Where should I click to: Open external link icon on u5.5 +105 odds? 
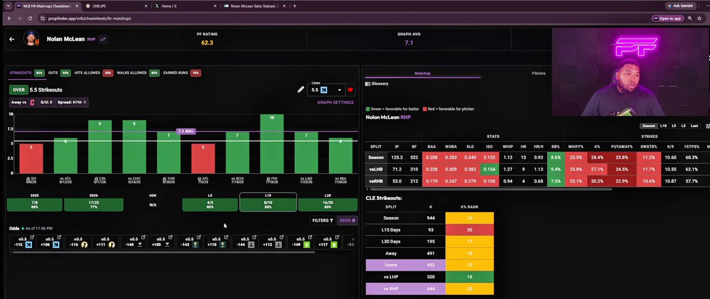coord(171,238)
